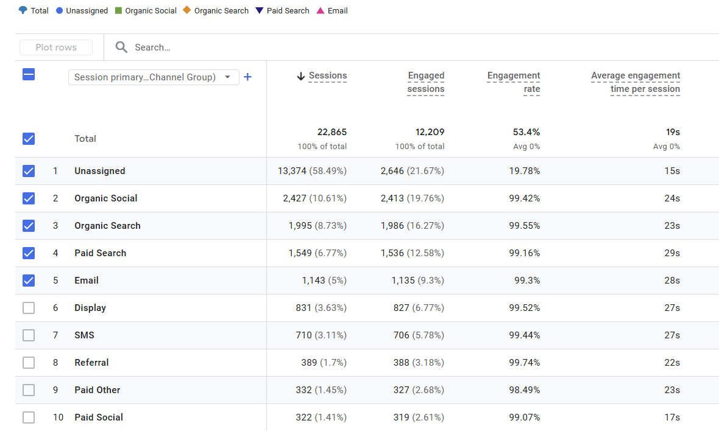The height and width of the screenshot is (443, 719).
Task: Click Unassigned engagement rate 19.78%
Action: coord(524,171)
